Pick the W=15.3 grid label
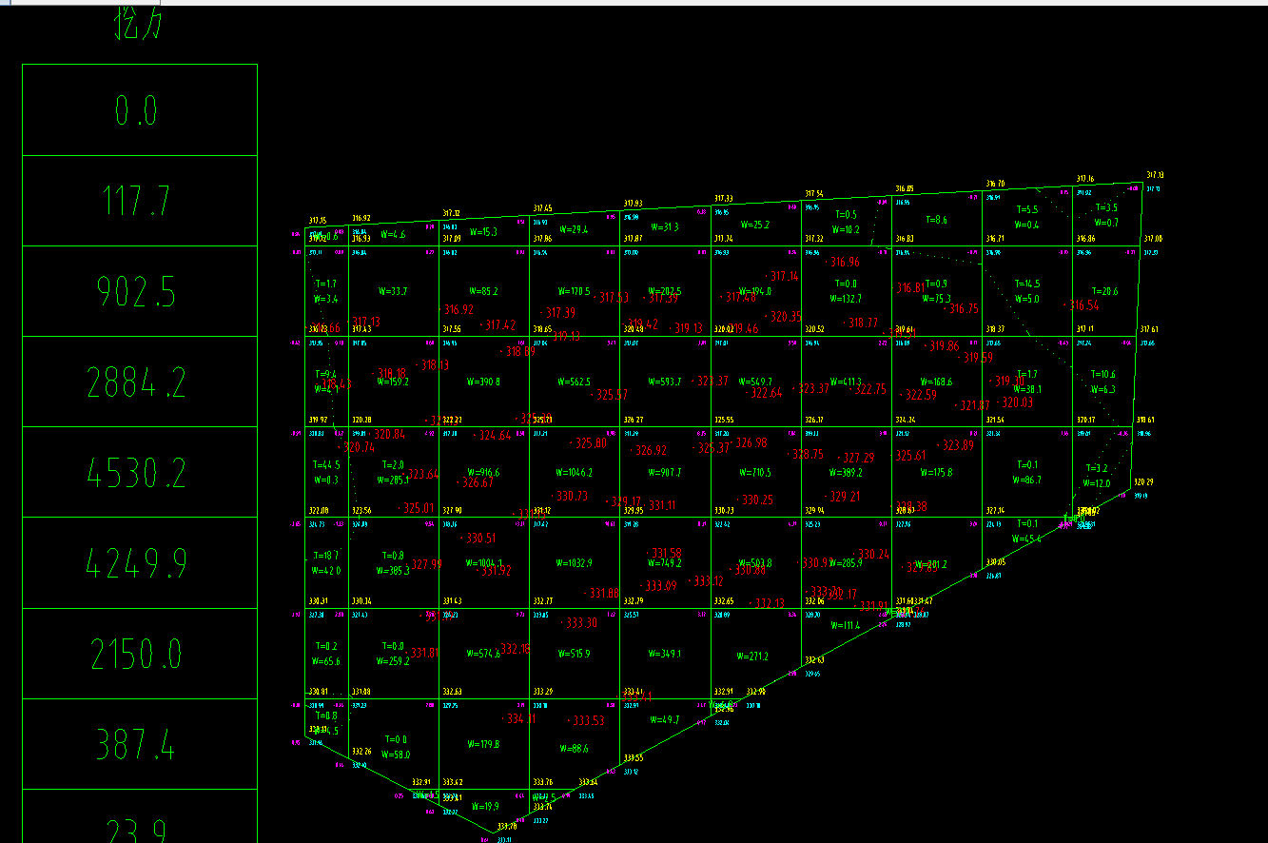1268x843 pixels. 481,231
